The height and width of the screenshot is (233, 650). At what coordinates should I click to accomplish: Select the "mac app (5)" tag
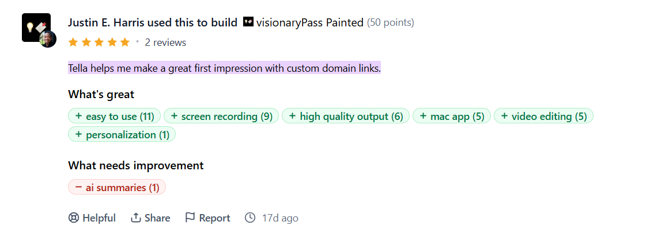click(452, 116)
